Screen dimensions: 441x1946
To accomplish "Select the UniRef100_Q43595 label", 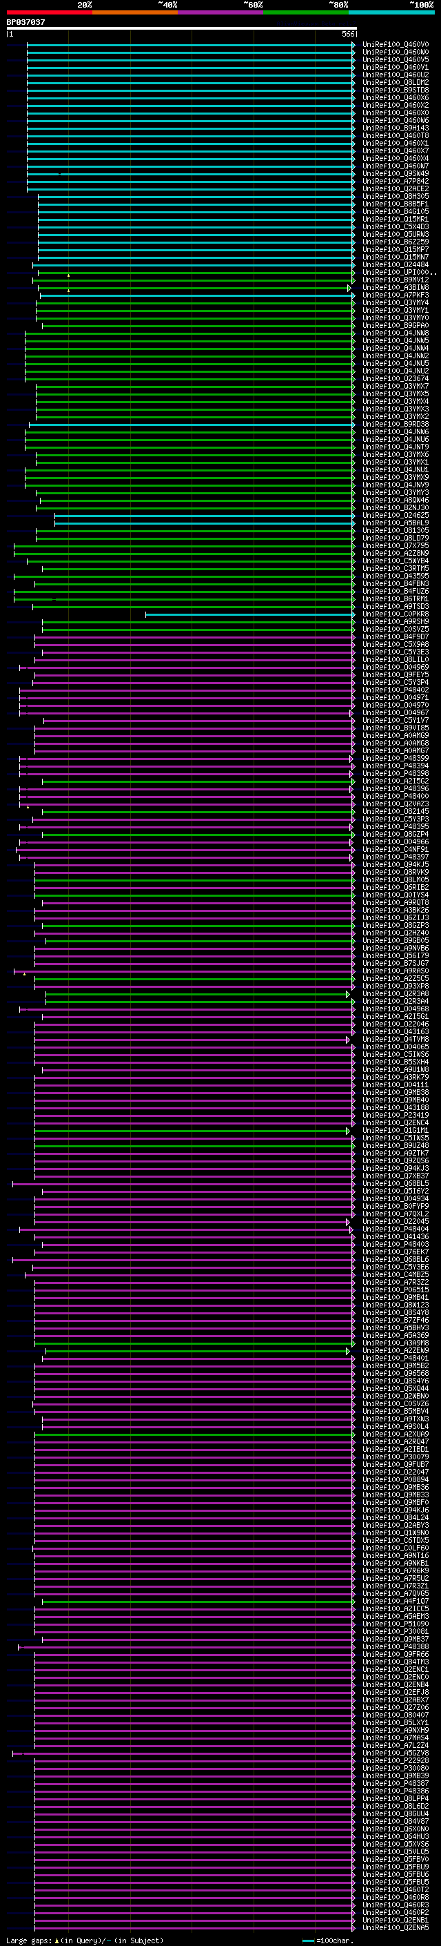I will point(396,576).
